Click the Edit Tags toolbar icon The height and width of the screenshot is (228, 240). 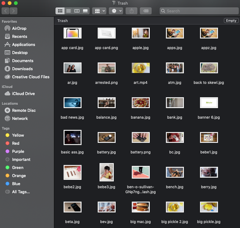point(146,11)
